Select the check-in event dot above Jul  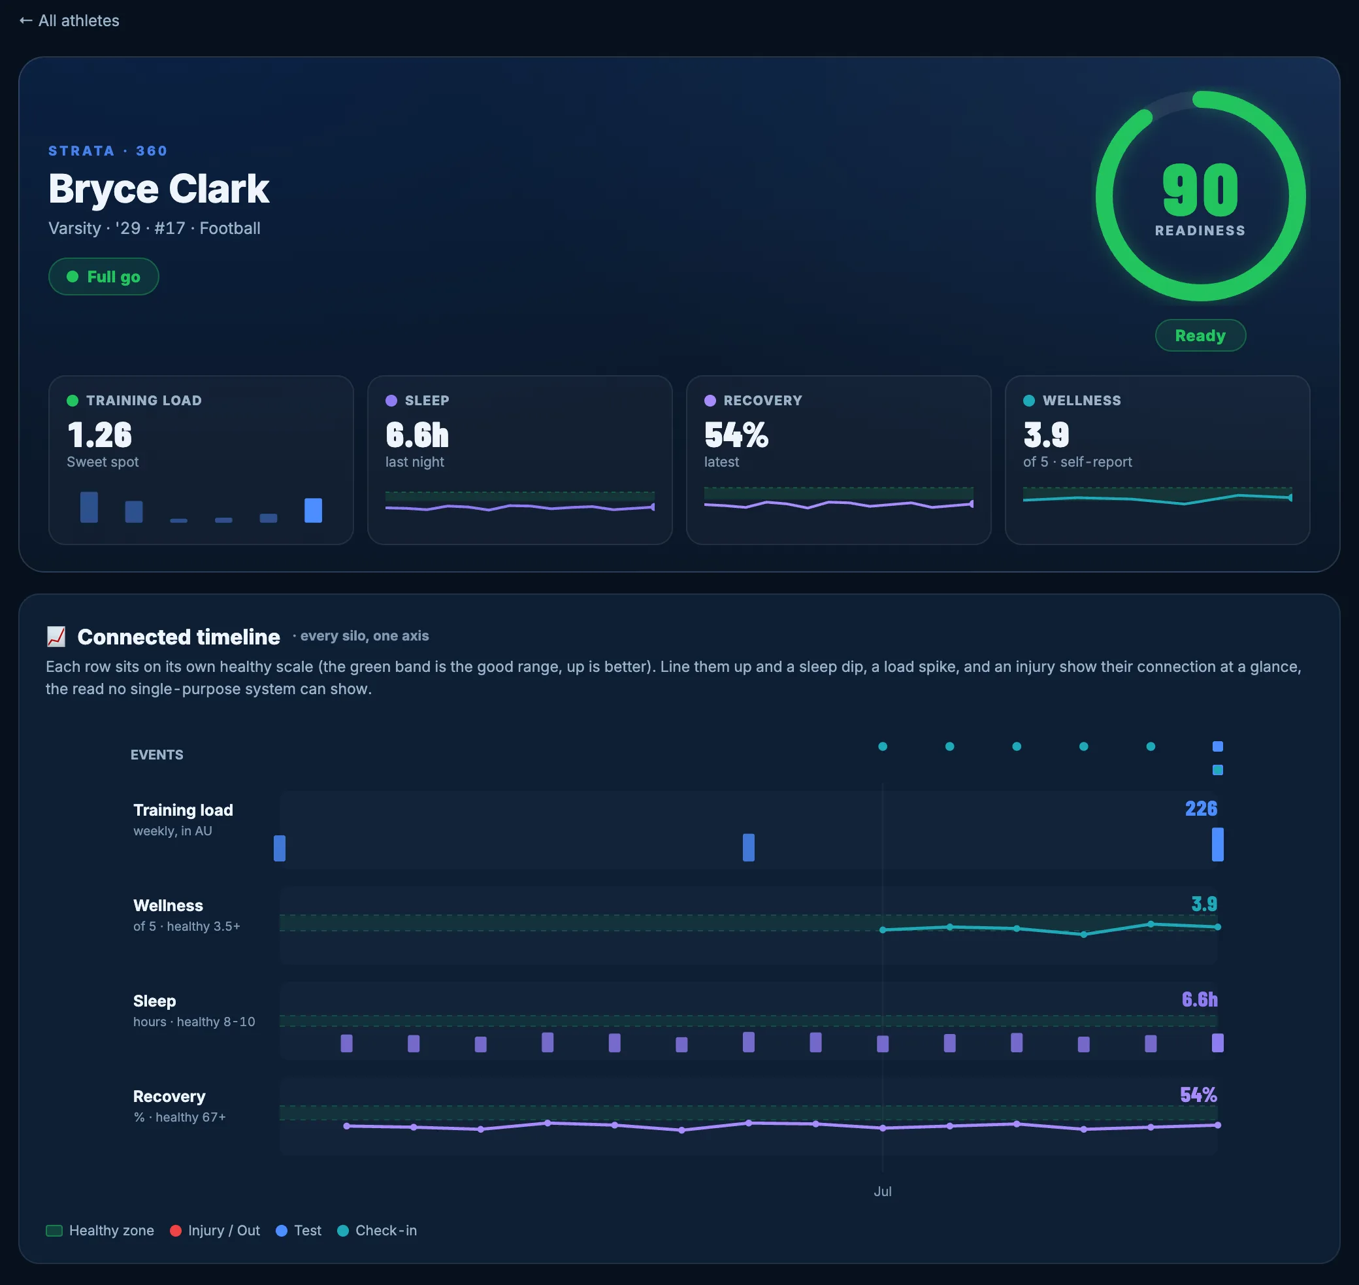pos(883,746)
